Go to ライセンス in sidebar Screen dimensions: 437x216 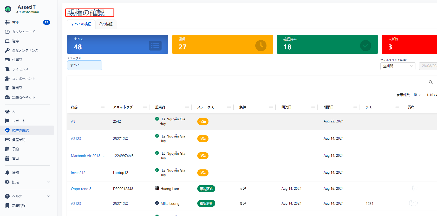pos(20,69)
